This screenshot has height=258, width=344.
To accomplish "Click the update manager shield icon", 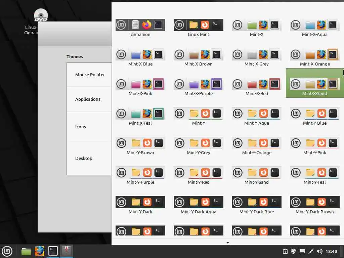I will point(293,251).
